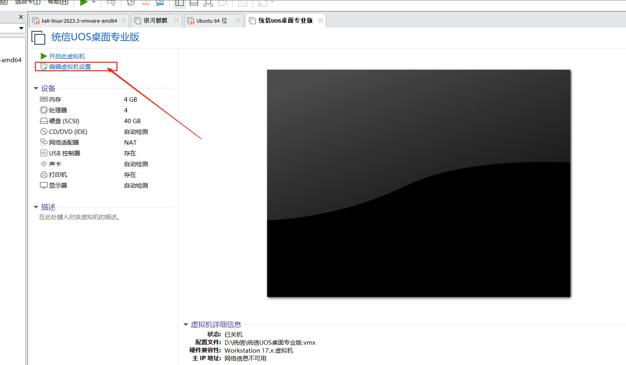Select the USB 控制器 device label
This screenshot has height=365, width=626.
point(65,153)
